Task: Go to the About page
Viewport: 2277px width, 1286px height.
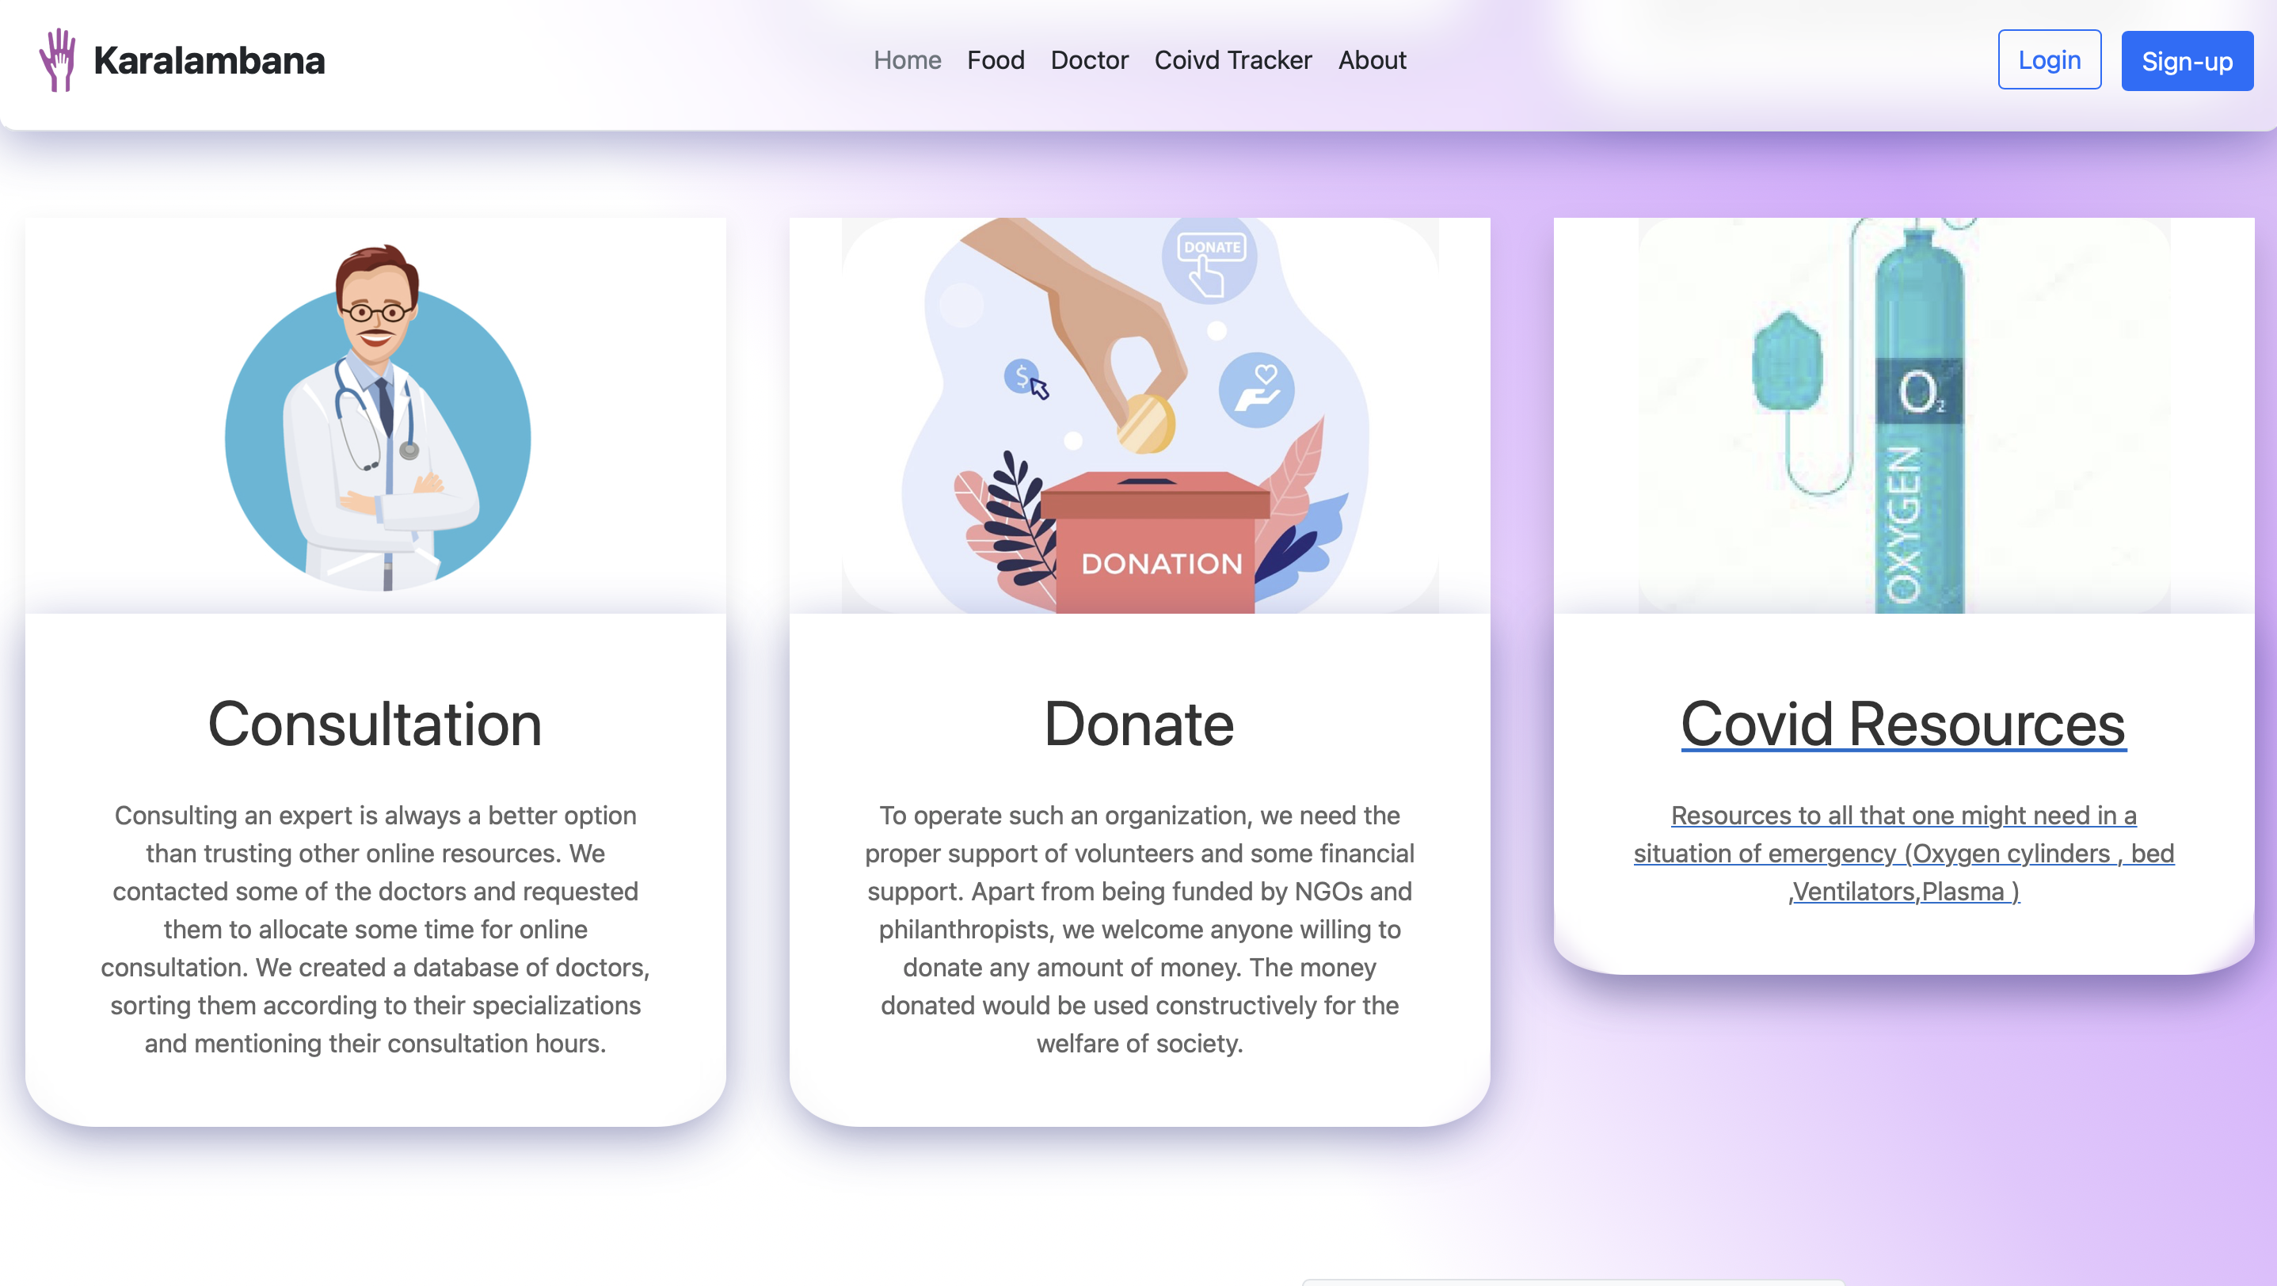Action: (1372, 60)
